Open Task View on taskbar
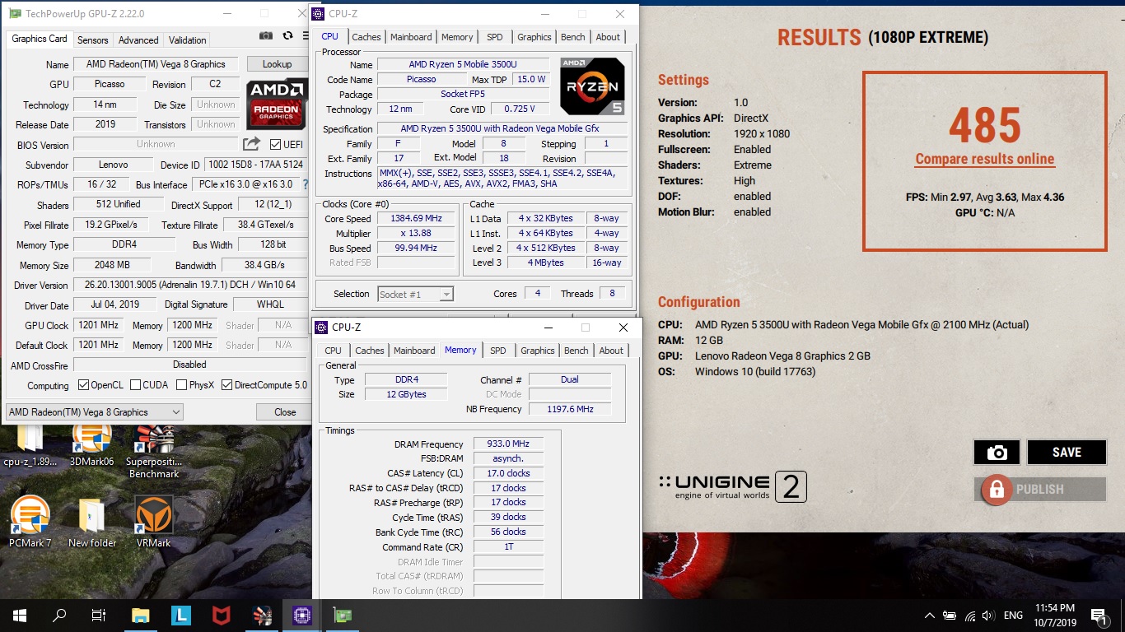 click(99, 615)
